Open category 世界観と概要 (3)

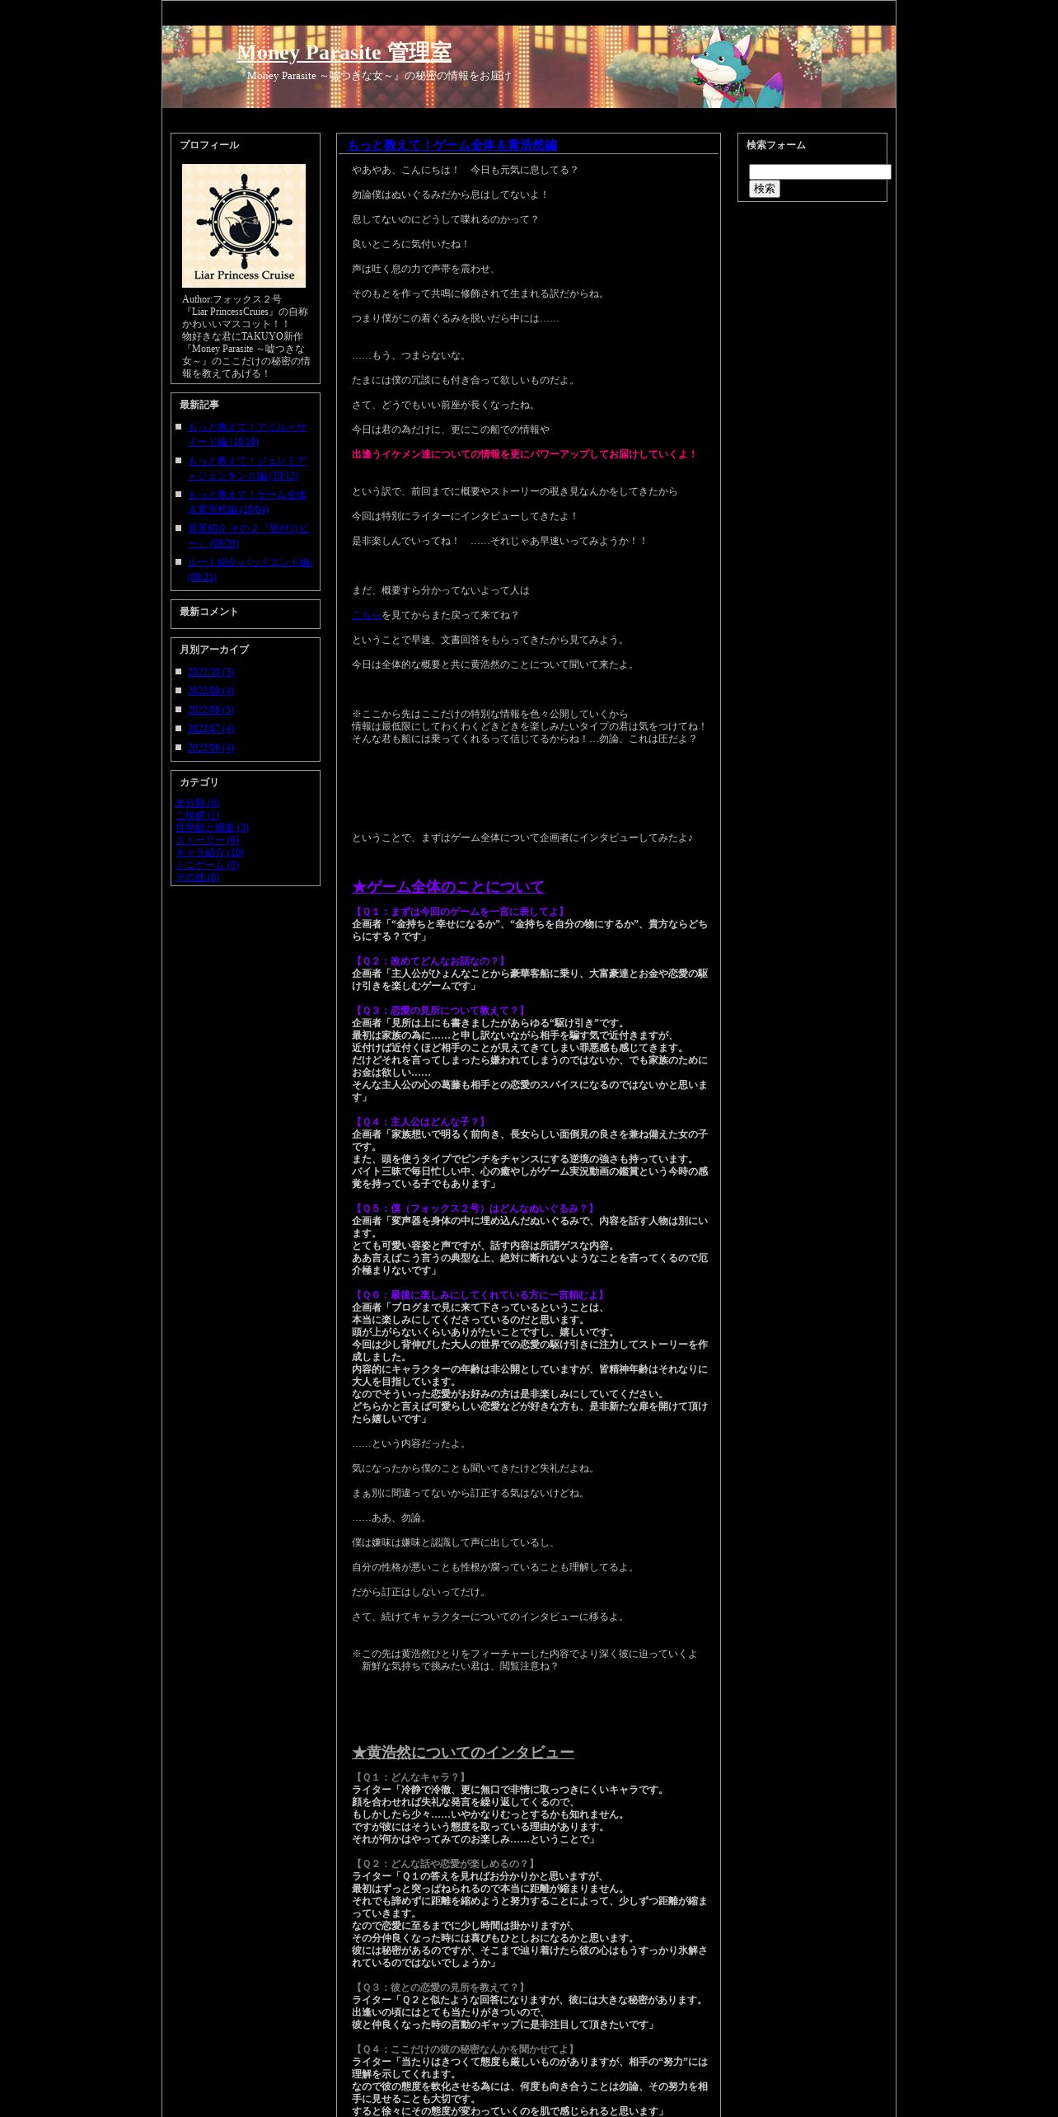[x=212, y=828]
